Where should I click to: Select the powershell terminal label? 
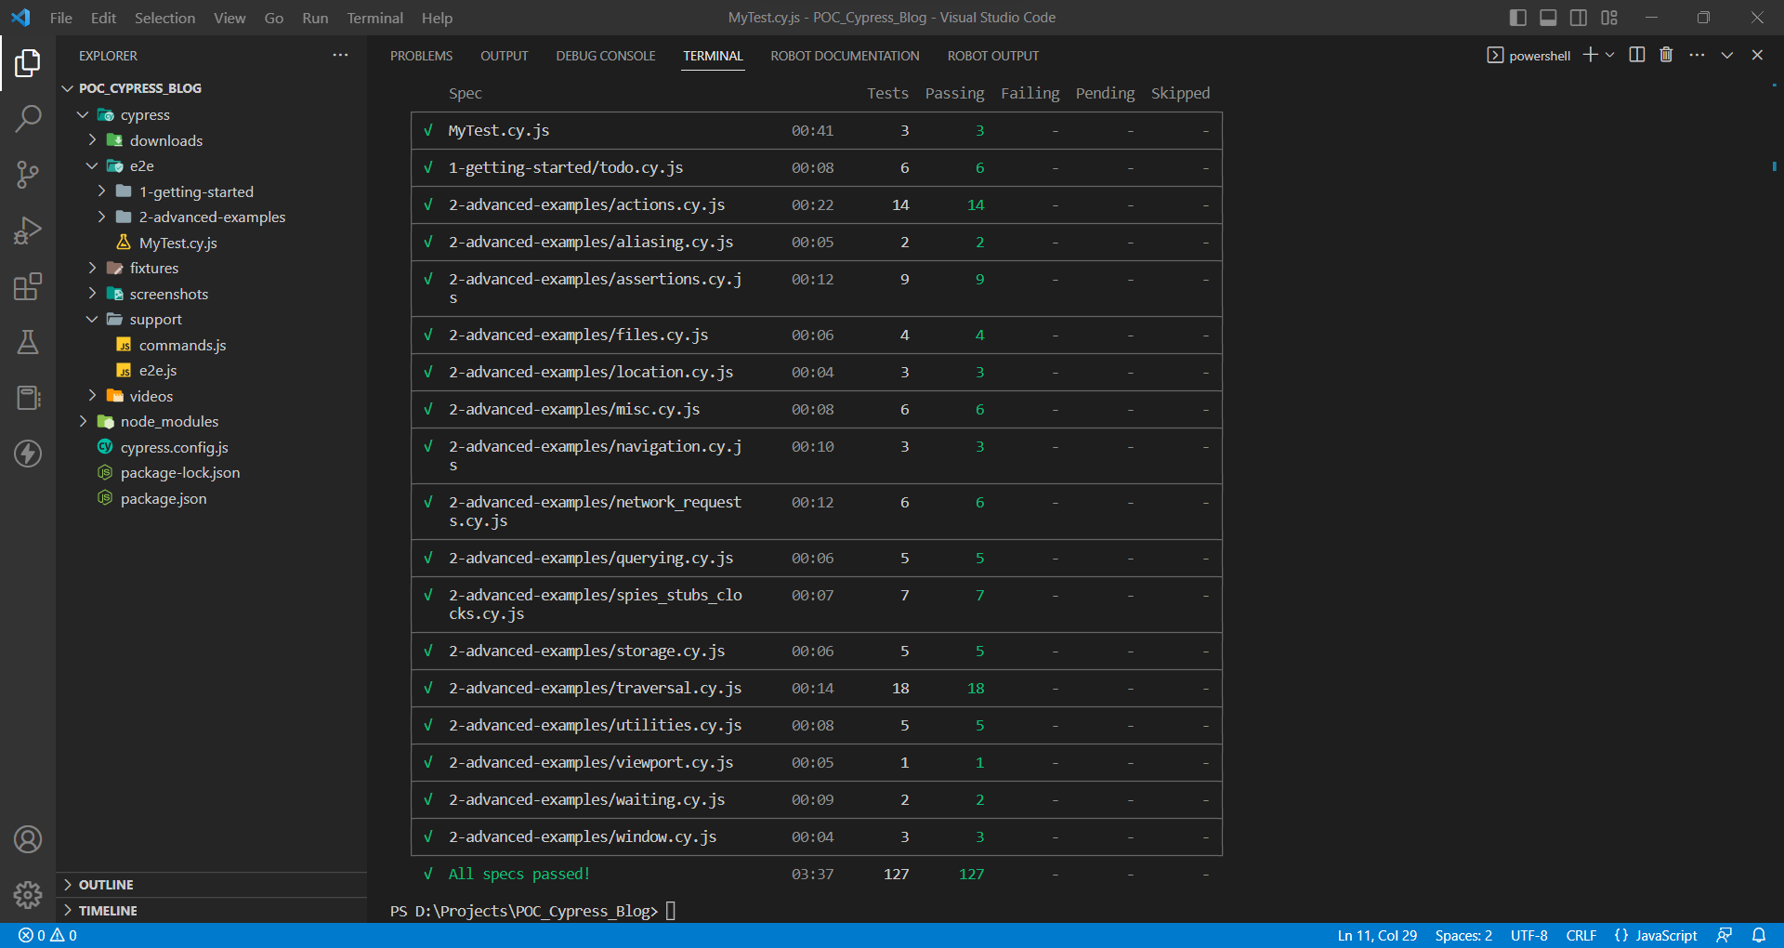[1528, 56]
